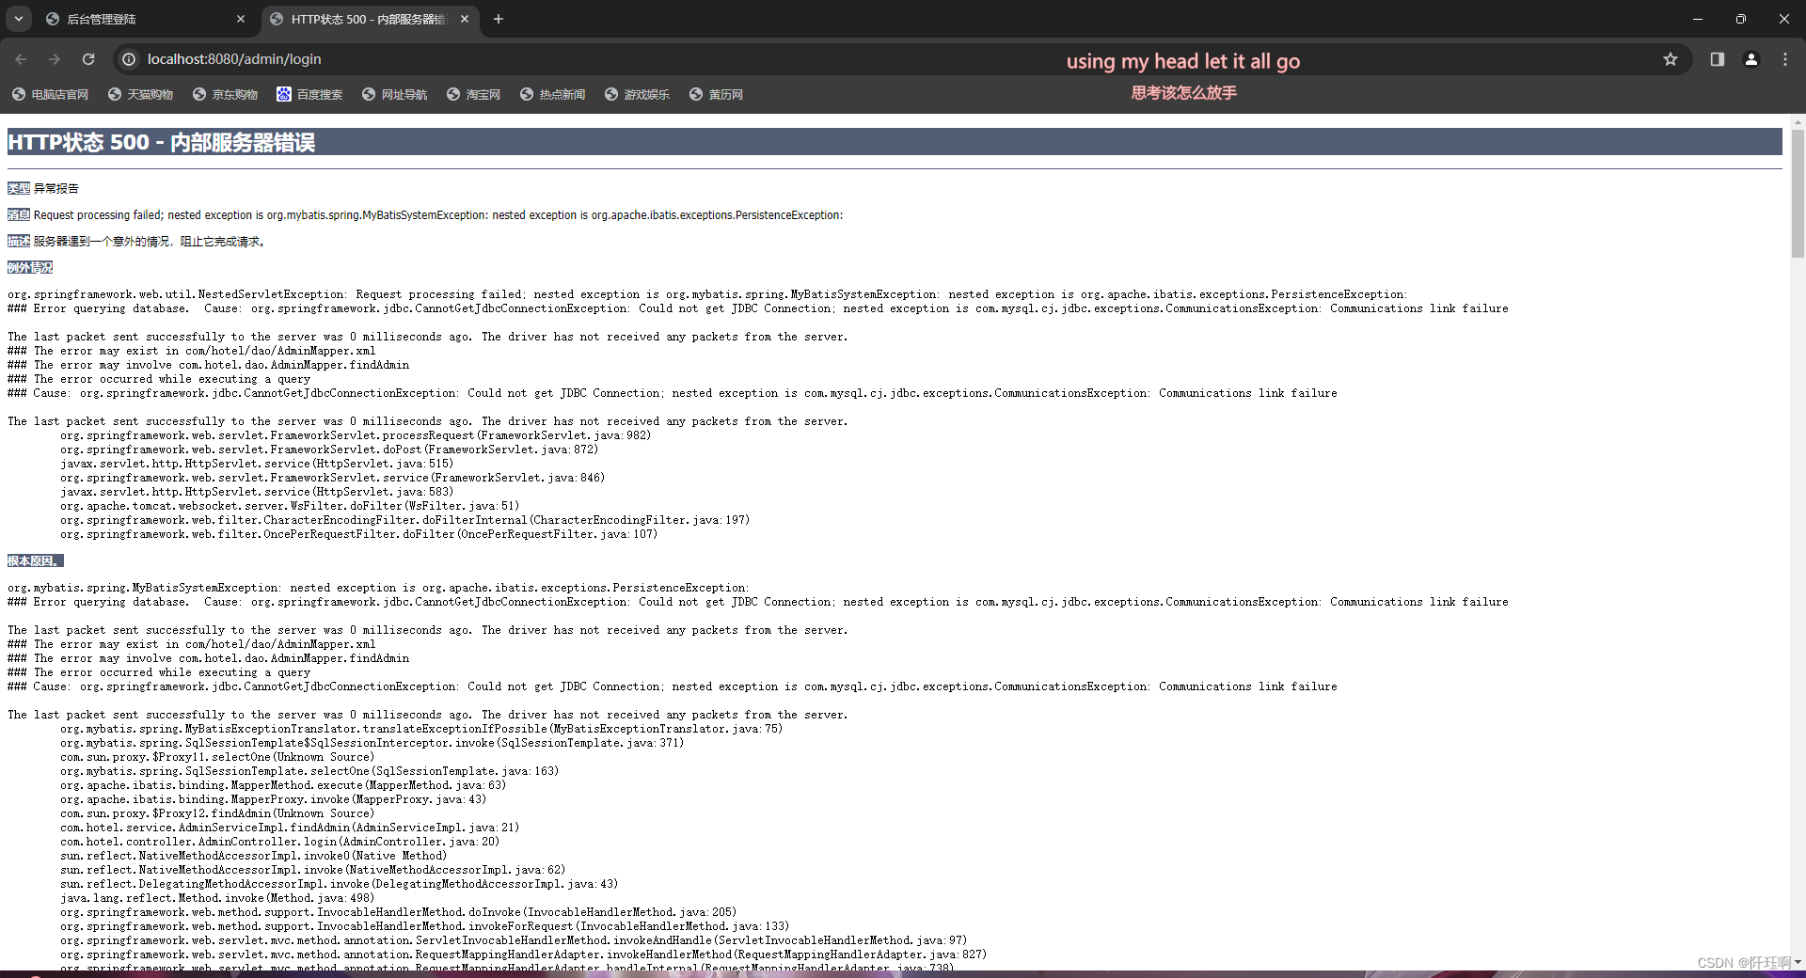Screen dimensions: 1806x978
Task: Bookmark this page with the star icon
Action: 1671,58
